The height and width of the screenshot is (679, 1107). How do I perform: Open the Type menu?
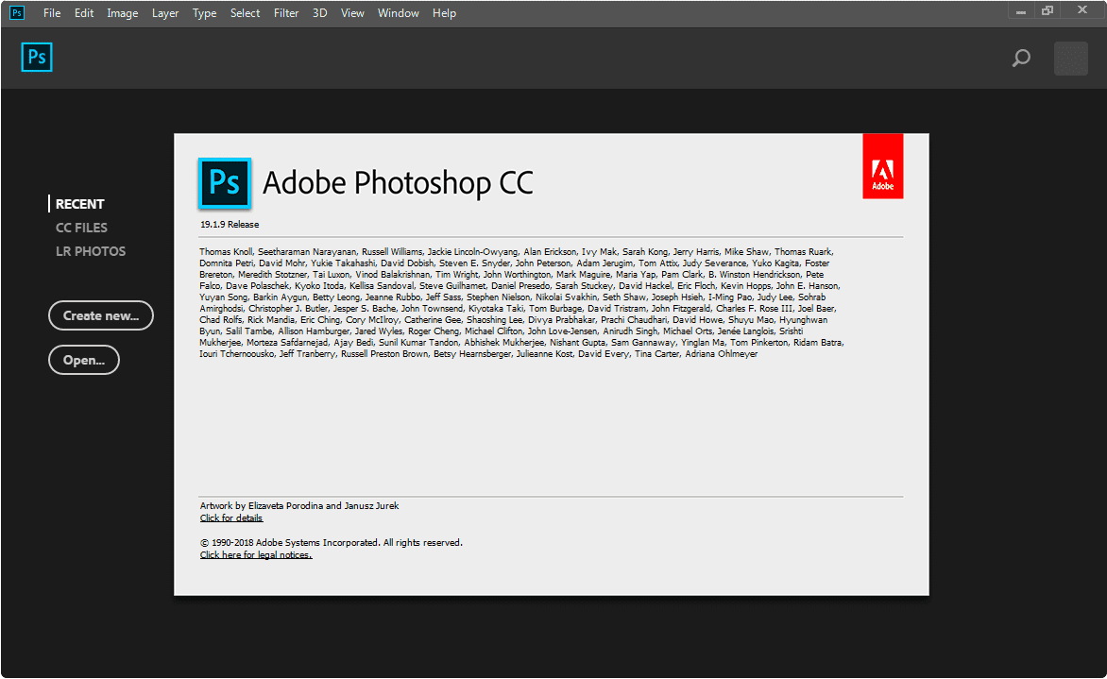click(x=205, y=12)
